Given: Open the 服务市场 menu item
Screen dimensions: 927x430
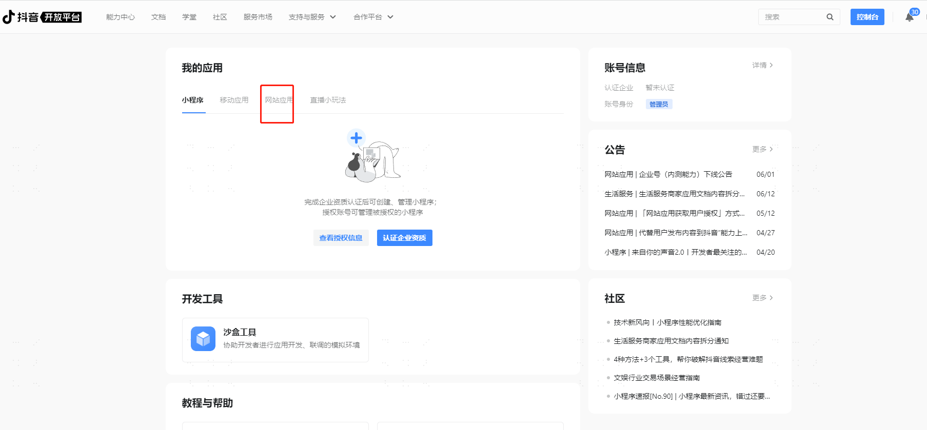Looking at the screenshot, I should [258, 17].
